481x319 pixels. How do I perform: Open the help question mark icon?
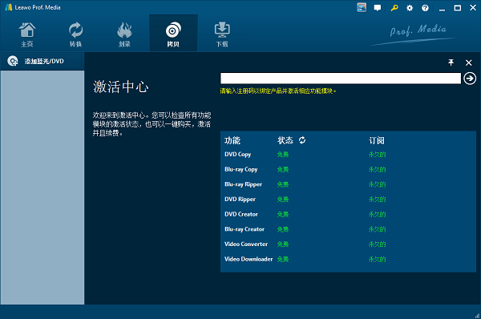(425, 8)
